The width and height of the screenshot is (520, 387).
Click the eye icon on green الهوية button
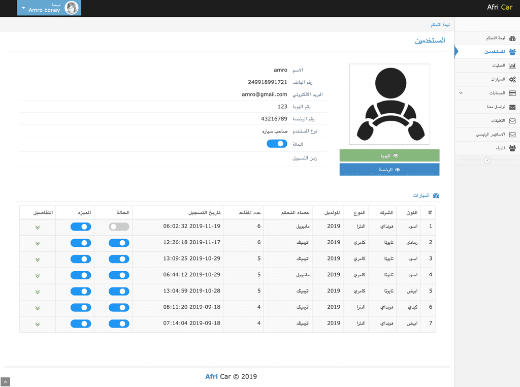click(x=396, y=155)
